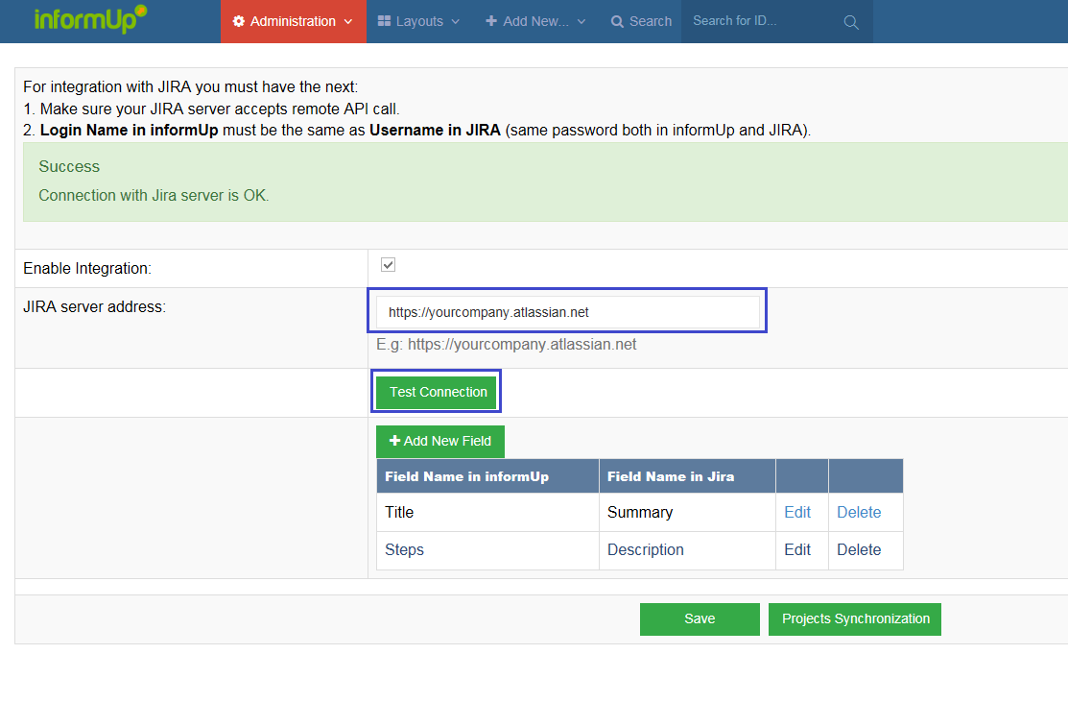Screen dimensions: 1068x727
Task: Click the JIRA server address label
Action: (x=95, y=307)
